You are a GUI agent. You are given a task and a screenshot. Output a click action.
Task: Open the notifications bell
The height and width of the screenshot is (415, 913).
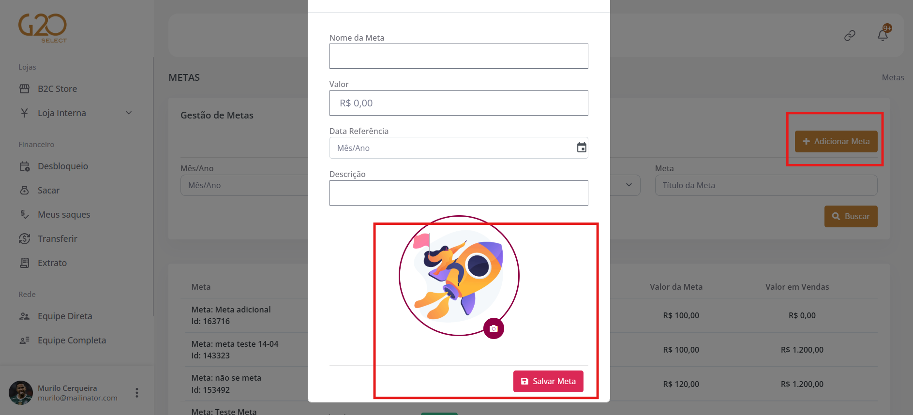883,35
